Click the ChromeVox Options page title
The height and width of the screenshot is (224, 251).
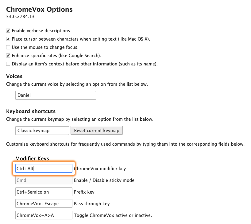40,10
